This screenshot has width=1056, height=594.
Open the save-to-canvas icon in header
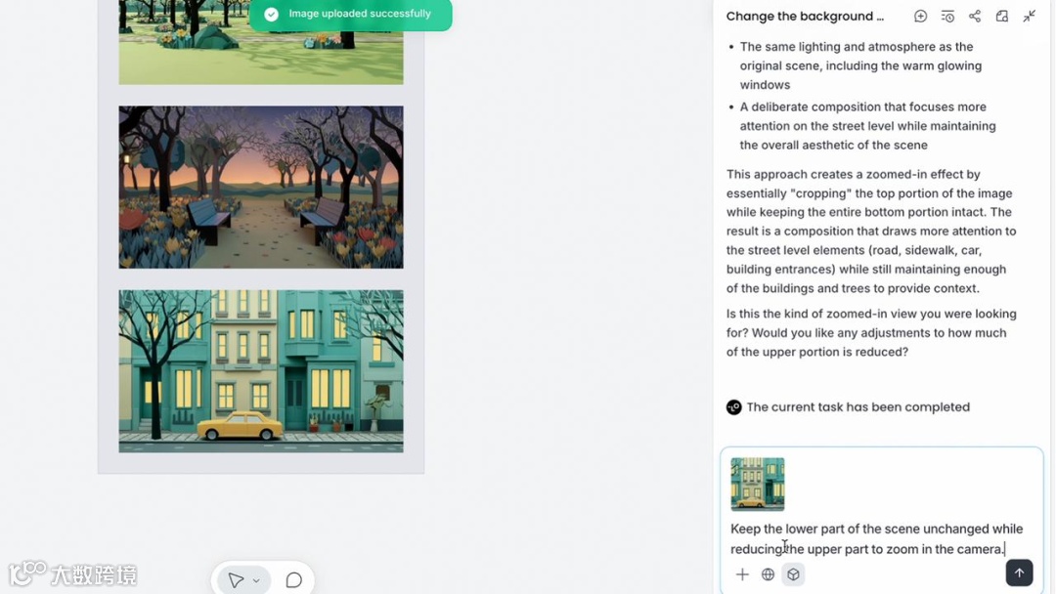1002,17
